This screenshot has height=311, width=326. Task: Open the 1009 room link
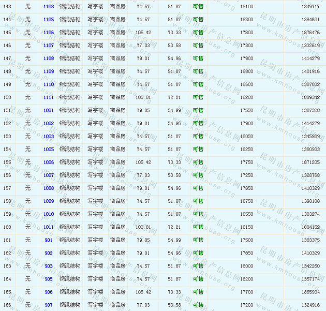pyautogui.click(x=49, y=201)
